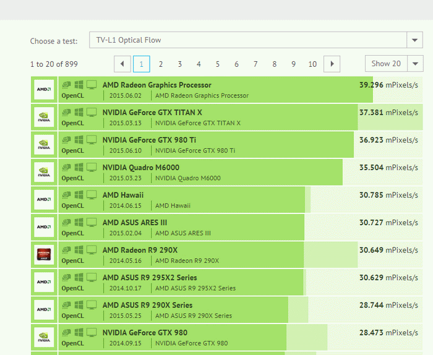Click GPU card icon in Quadro M6000 row
433x355 pixels.
pyautogui.click(x=66, y=167)
